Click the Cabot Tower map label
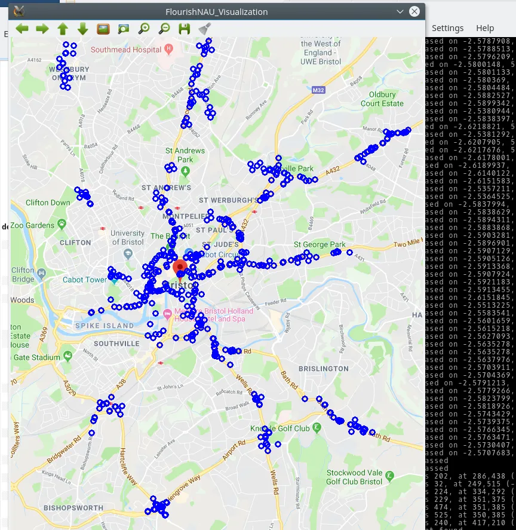This screenshot has height=530, width=516. [x=84, y=280]
